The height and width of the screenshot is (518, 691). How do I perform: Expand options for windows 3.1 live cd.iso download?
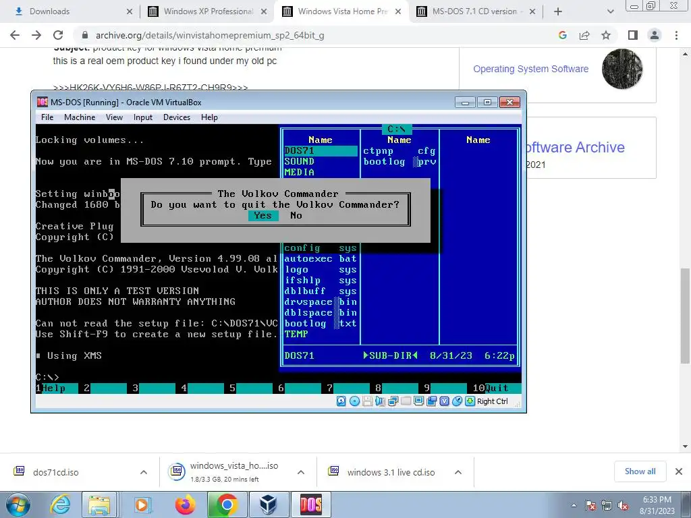(x=458, y=472)
